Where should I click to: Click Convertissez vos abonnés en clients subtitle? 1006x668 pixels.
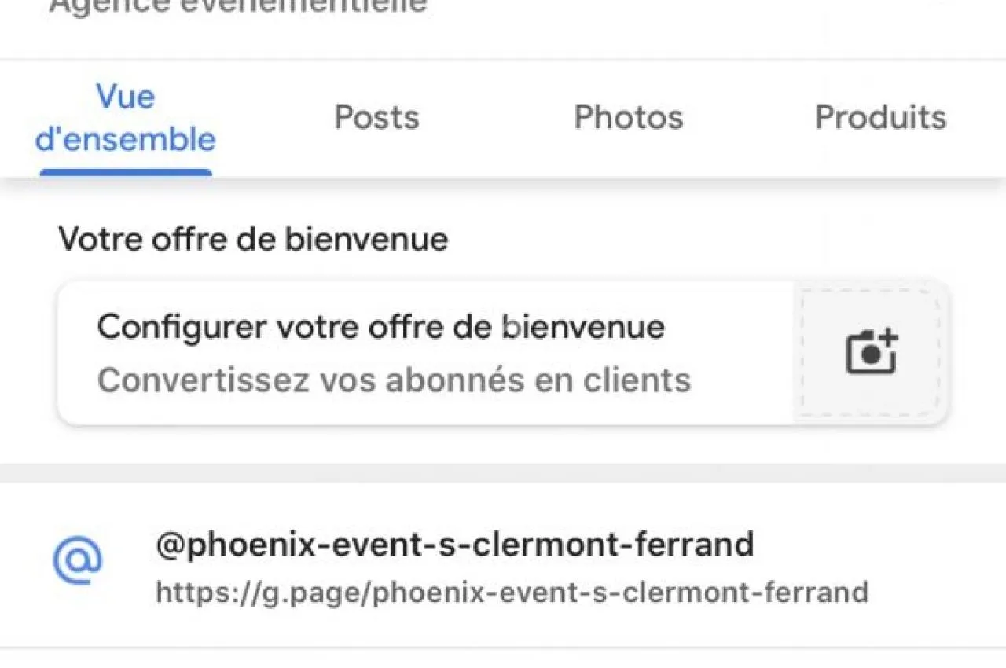(x=394, y=380)
